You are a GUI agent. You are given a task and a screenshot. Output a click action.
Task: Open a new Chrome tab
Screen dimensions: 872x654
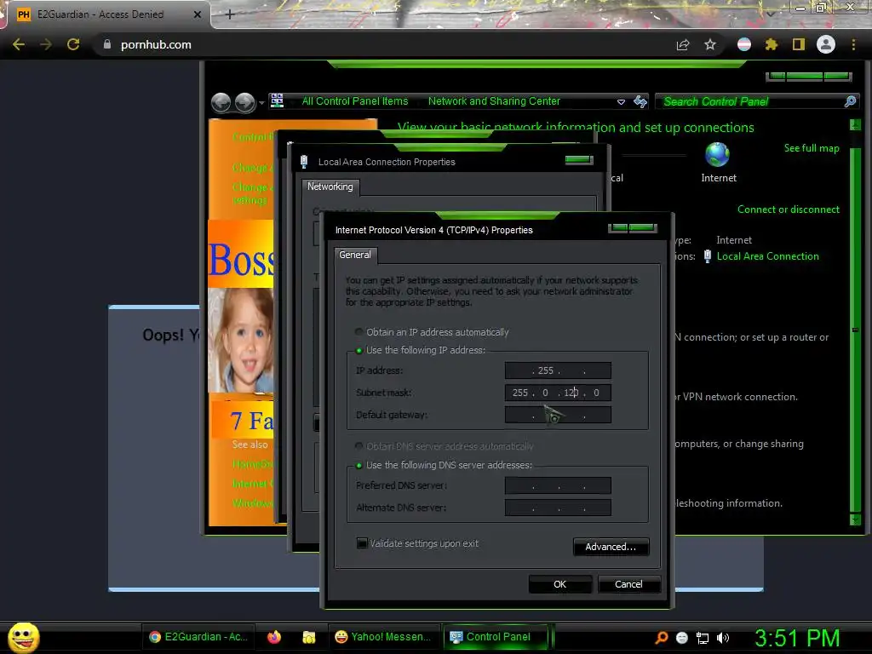pos(230,14)
